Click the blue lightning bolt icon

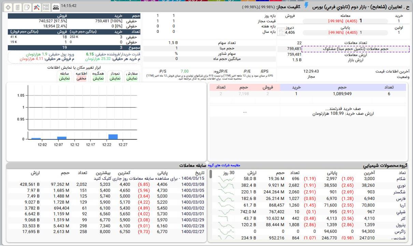(306, 5)
